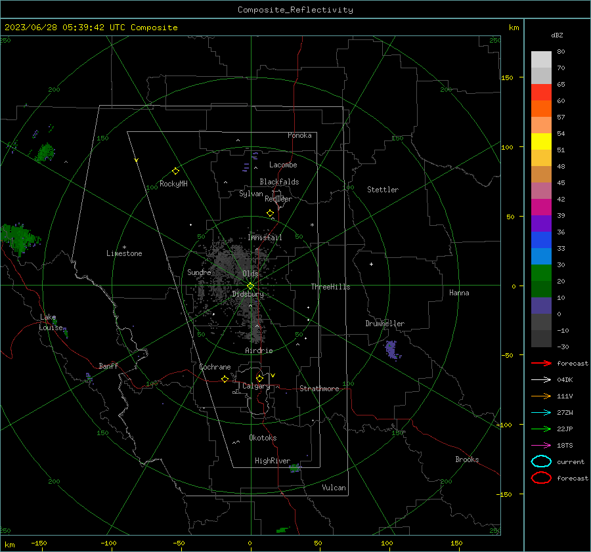Click the Brooks city label
Screen dimensions: 591x552
coord(467,459)
